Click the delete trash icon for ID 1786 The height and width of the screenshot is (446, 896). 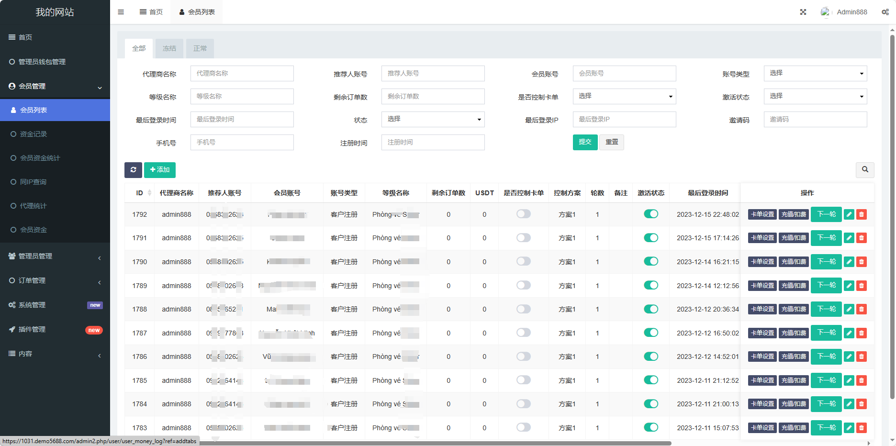coord(862,357)
